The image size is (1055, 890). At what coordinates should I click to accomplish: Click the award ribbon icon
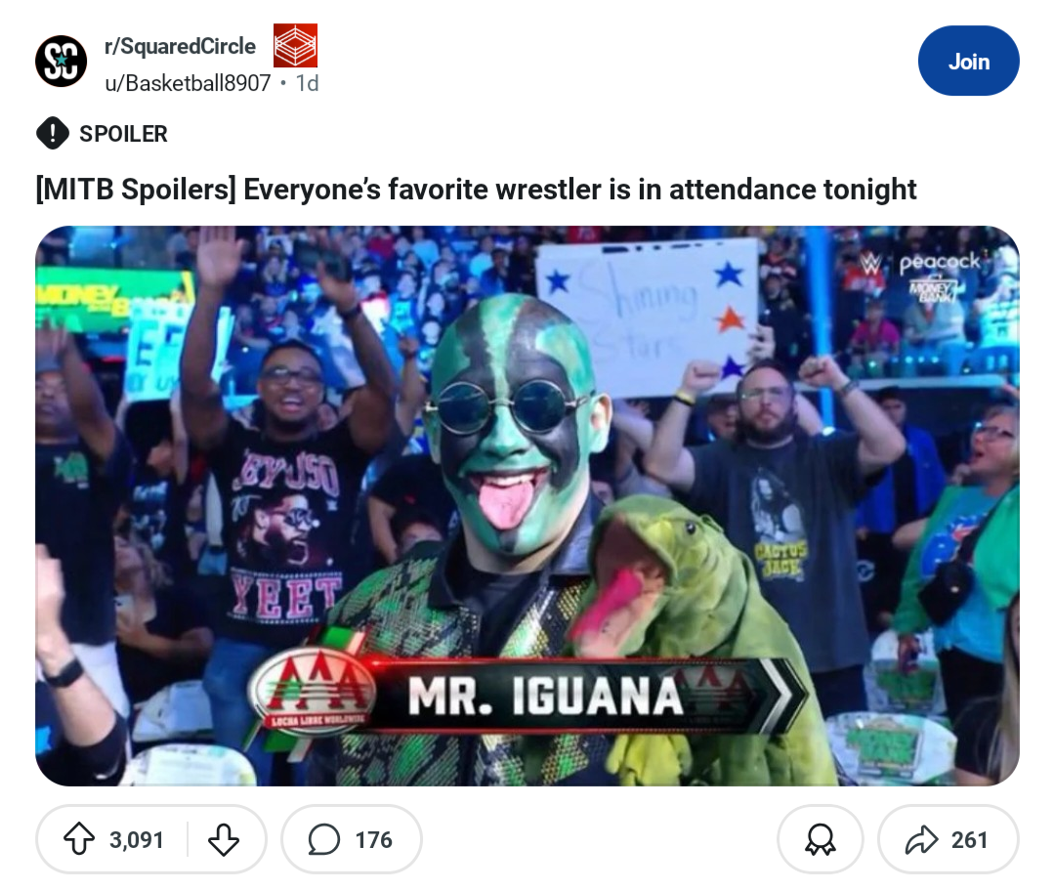[x=821, y=839]
